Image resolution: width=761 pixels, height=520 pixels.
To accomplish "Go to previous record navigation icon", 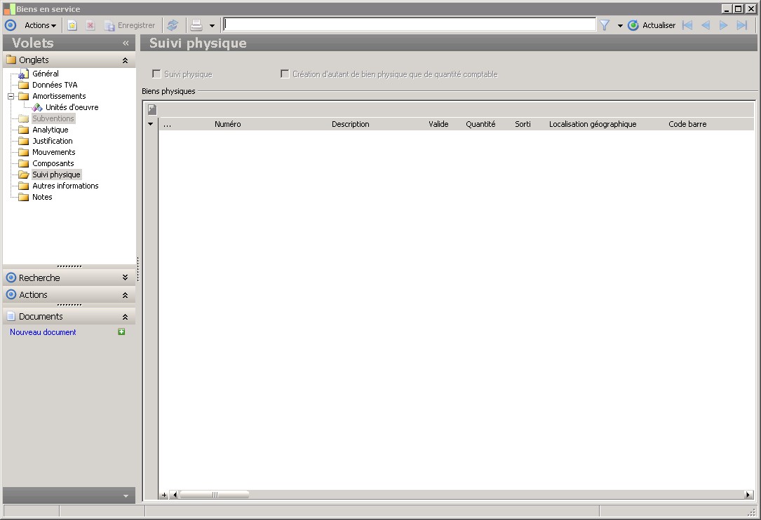I will point(706,25).
